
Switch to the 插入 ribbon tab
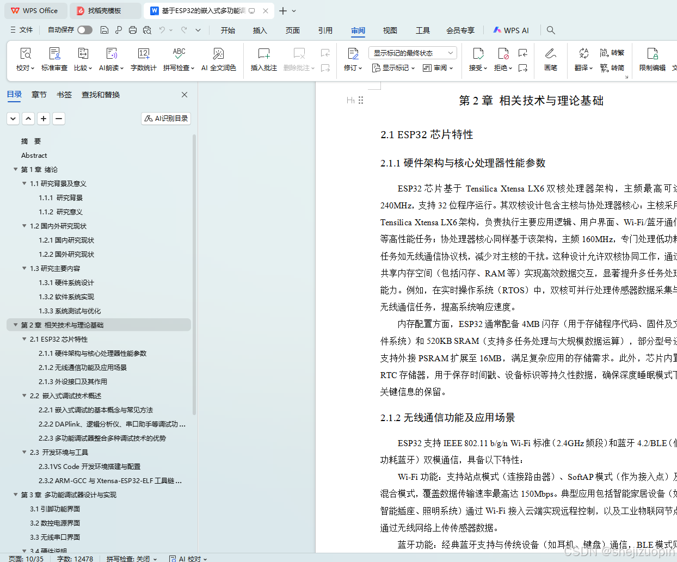coord(260,30)
